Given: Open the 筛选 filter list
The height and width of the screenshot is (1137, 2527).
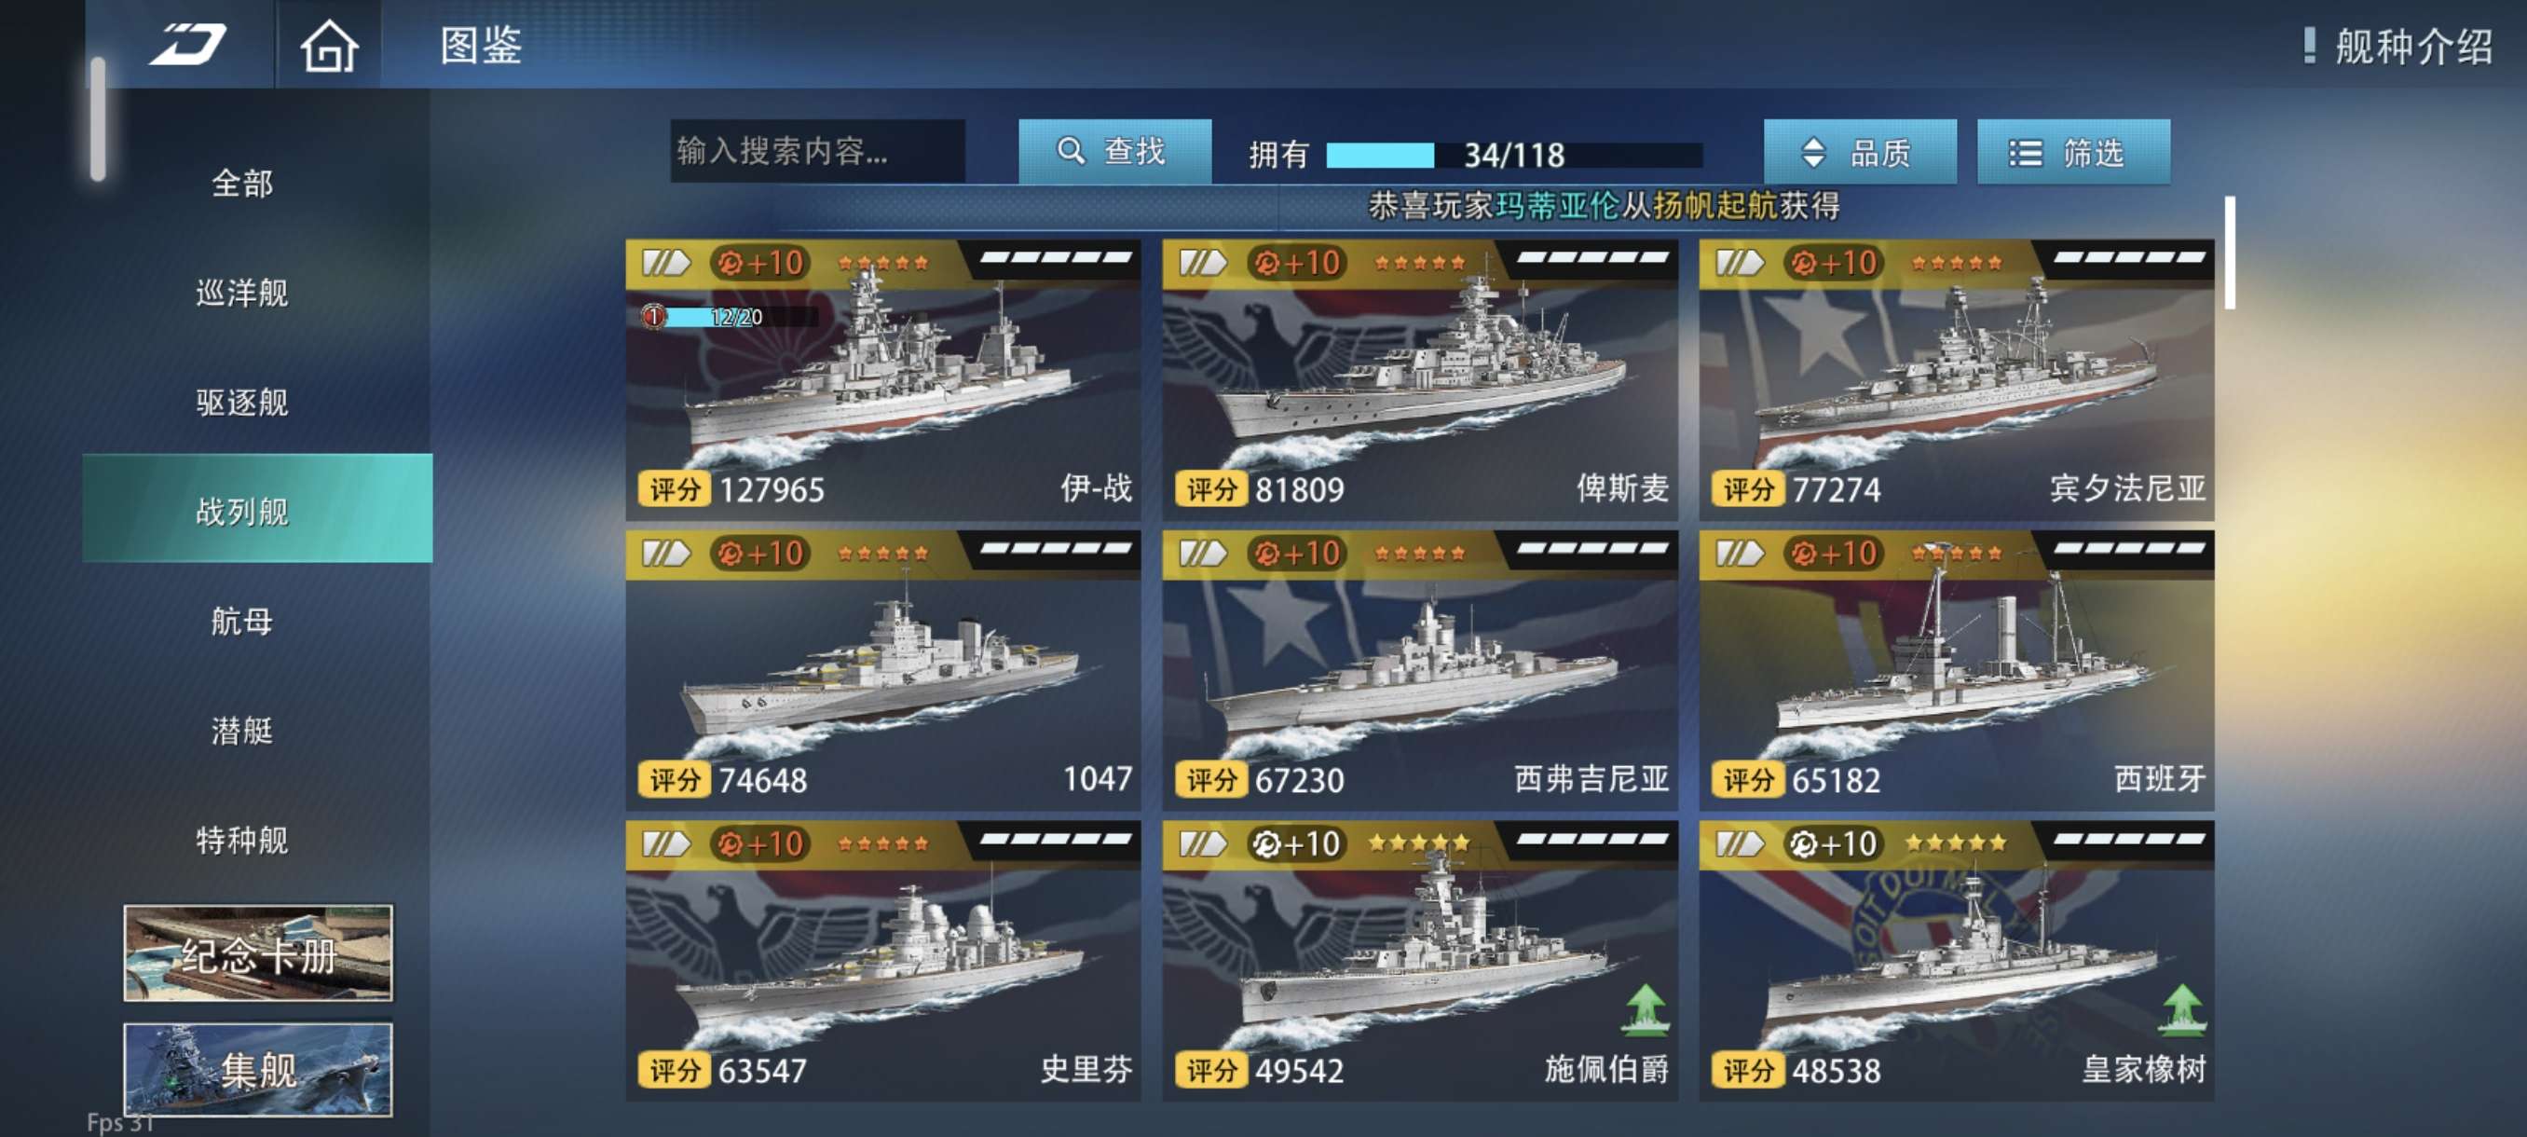Looking at the screenshot, I should 2073,152.
